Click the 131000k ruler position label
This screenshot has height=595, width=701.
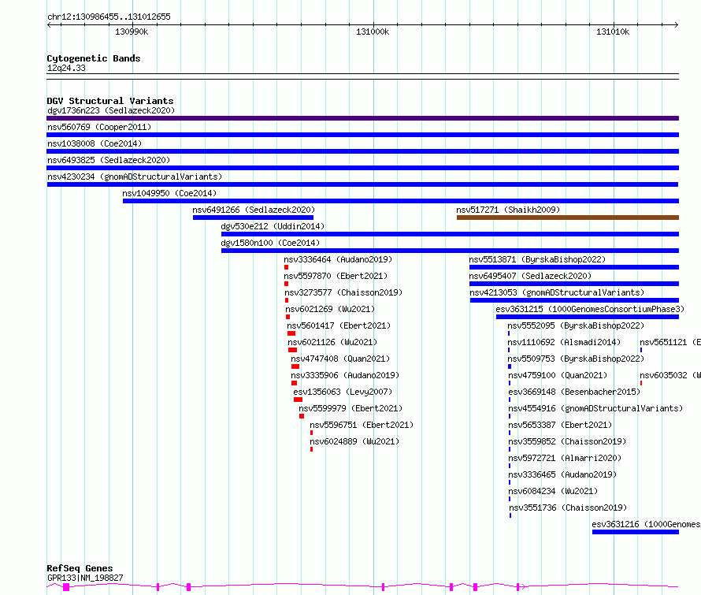click(373, 32)
